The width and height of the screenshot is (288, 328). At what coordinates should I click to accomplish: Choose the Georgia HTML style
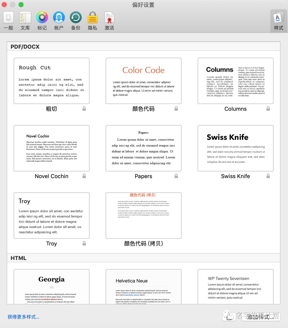51,287
